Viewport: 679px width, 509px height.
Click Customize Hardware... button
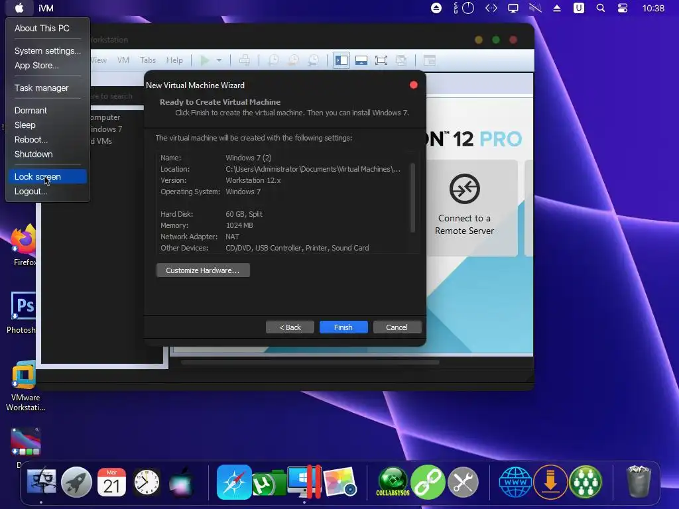(x=203, y=270)
